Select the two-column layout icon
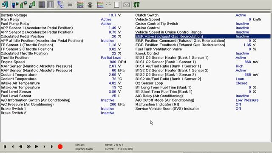This screenshot has height=153, width=272. [x=50, y=5]
